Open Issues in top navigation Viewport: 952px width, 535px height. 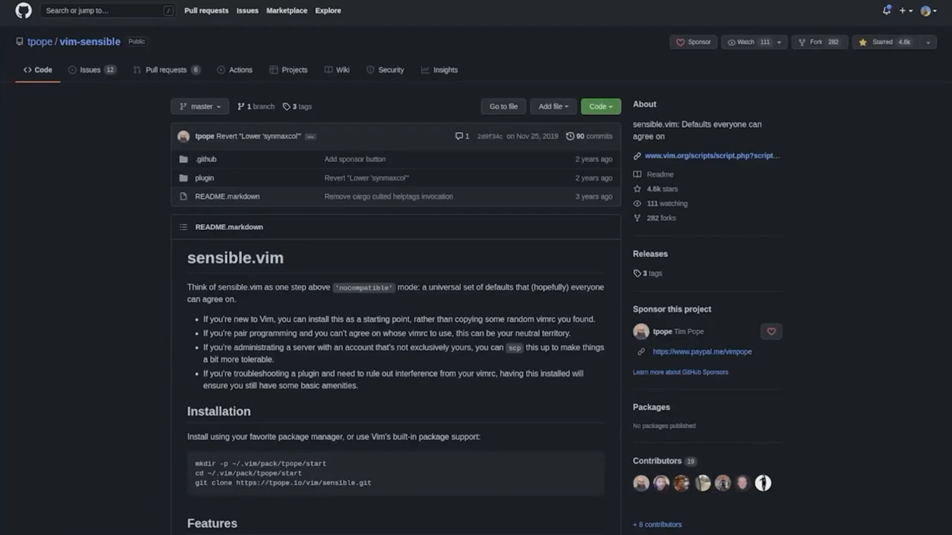click(x=247, y=11)
